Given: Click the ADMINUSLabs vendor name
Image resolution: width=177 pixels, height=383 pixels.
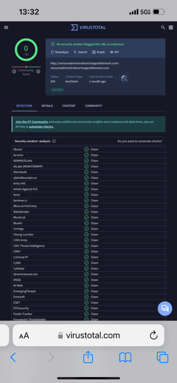Looking at the screenshot, I should [23, 161].
